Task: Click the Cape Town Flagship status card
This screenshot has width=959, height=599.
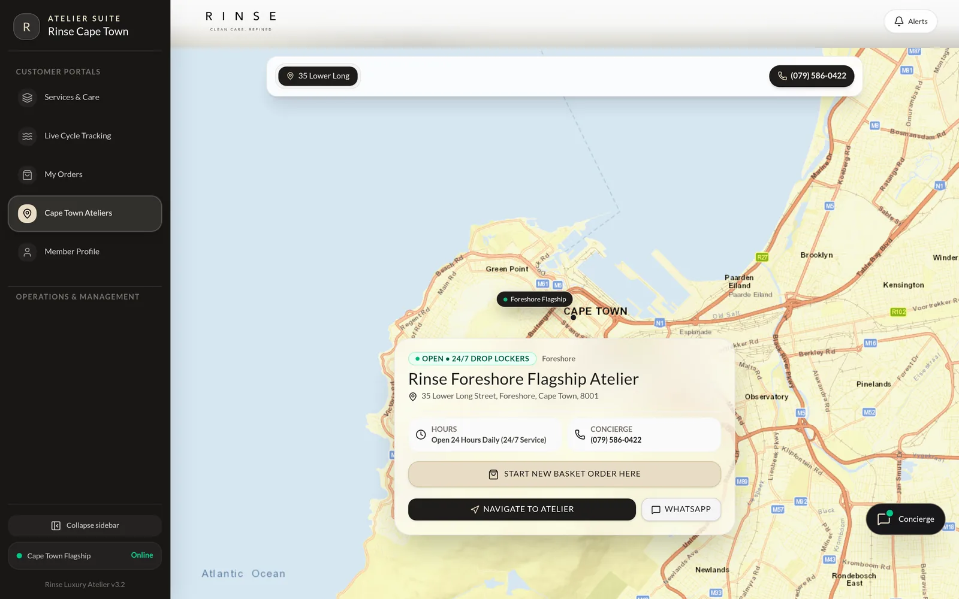Action: pos(85,556)
